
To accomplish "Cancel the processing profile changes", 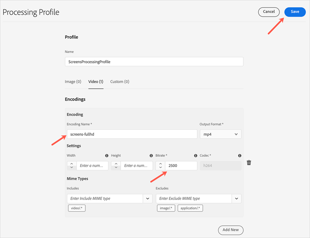I will [x=269, y=12].
